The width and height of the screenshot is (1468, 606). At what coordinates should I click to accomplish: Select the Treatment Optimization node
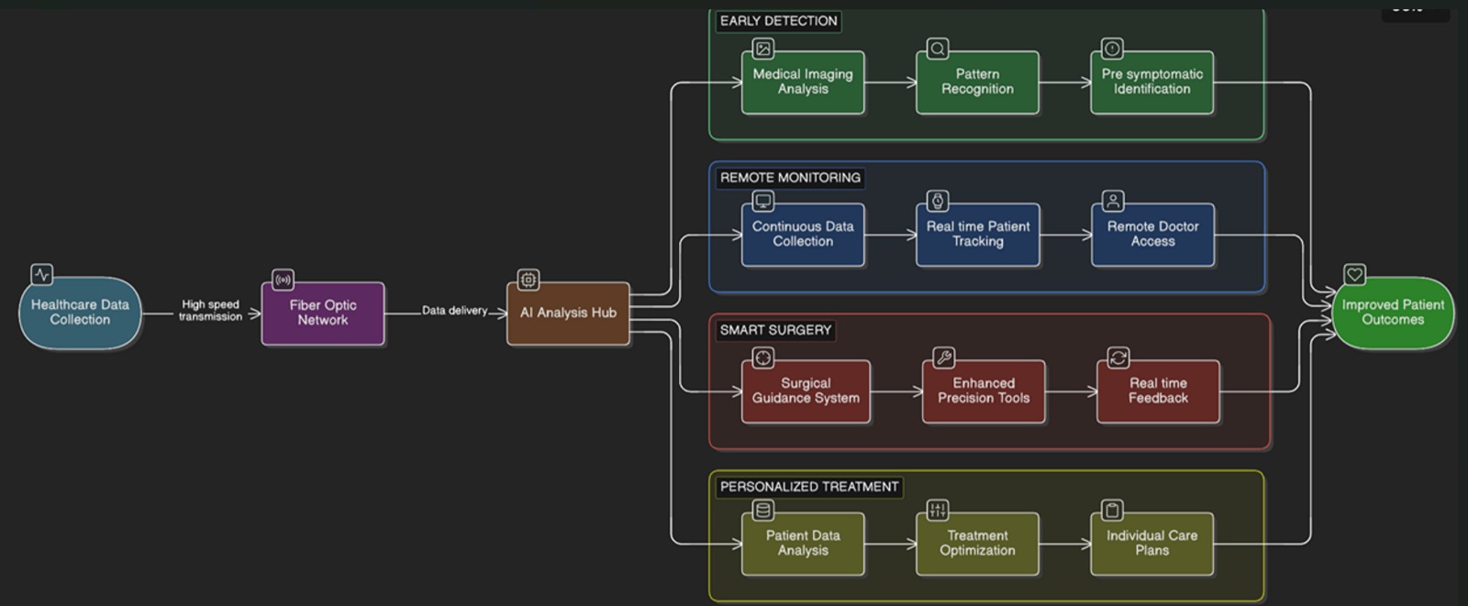pos(977,544)
